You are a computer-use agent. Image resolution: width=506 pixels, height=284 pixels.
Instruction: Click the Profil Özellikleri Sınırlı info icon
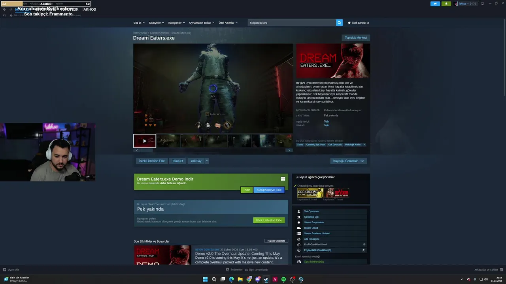pos(299,245)
